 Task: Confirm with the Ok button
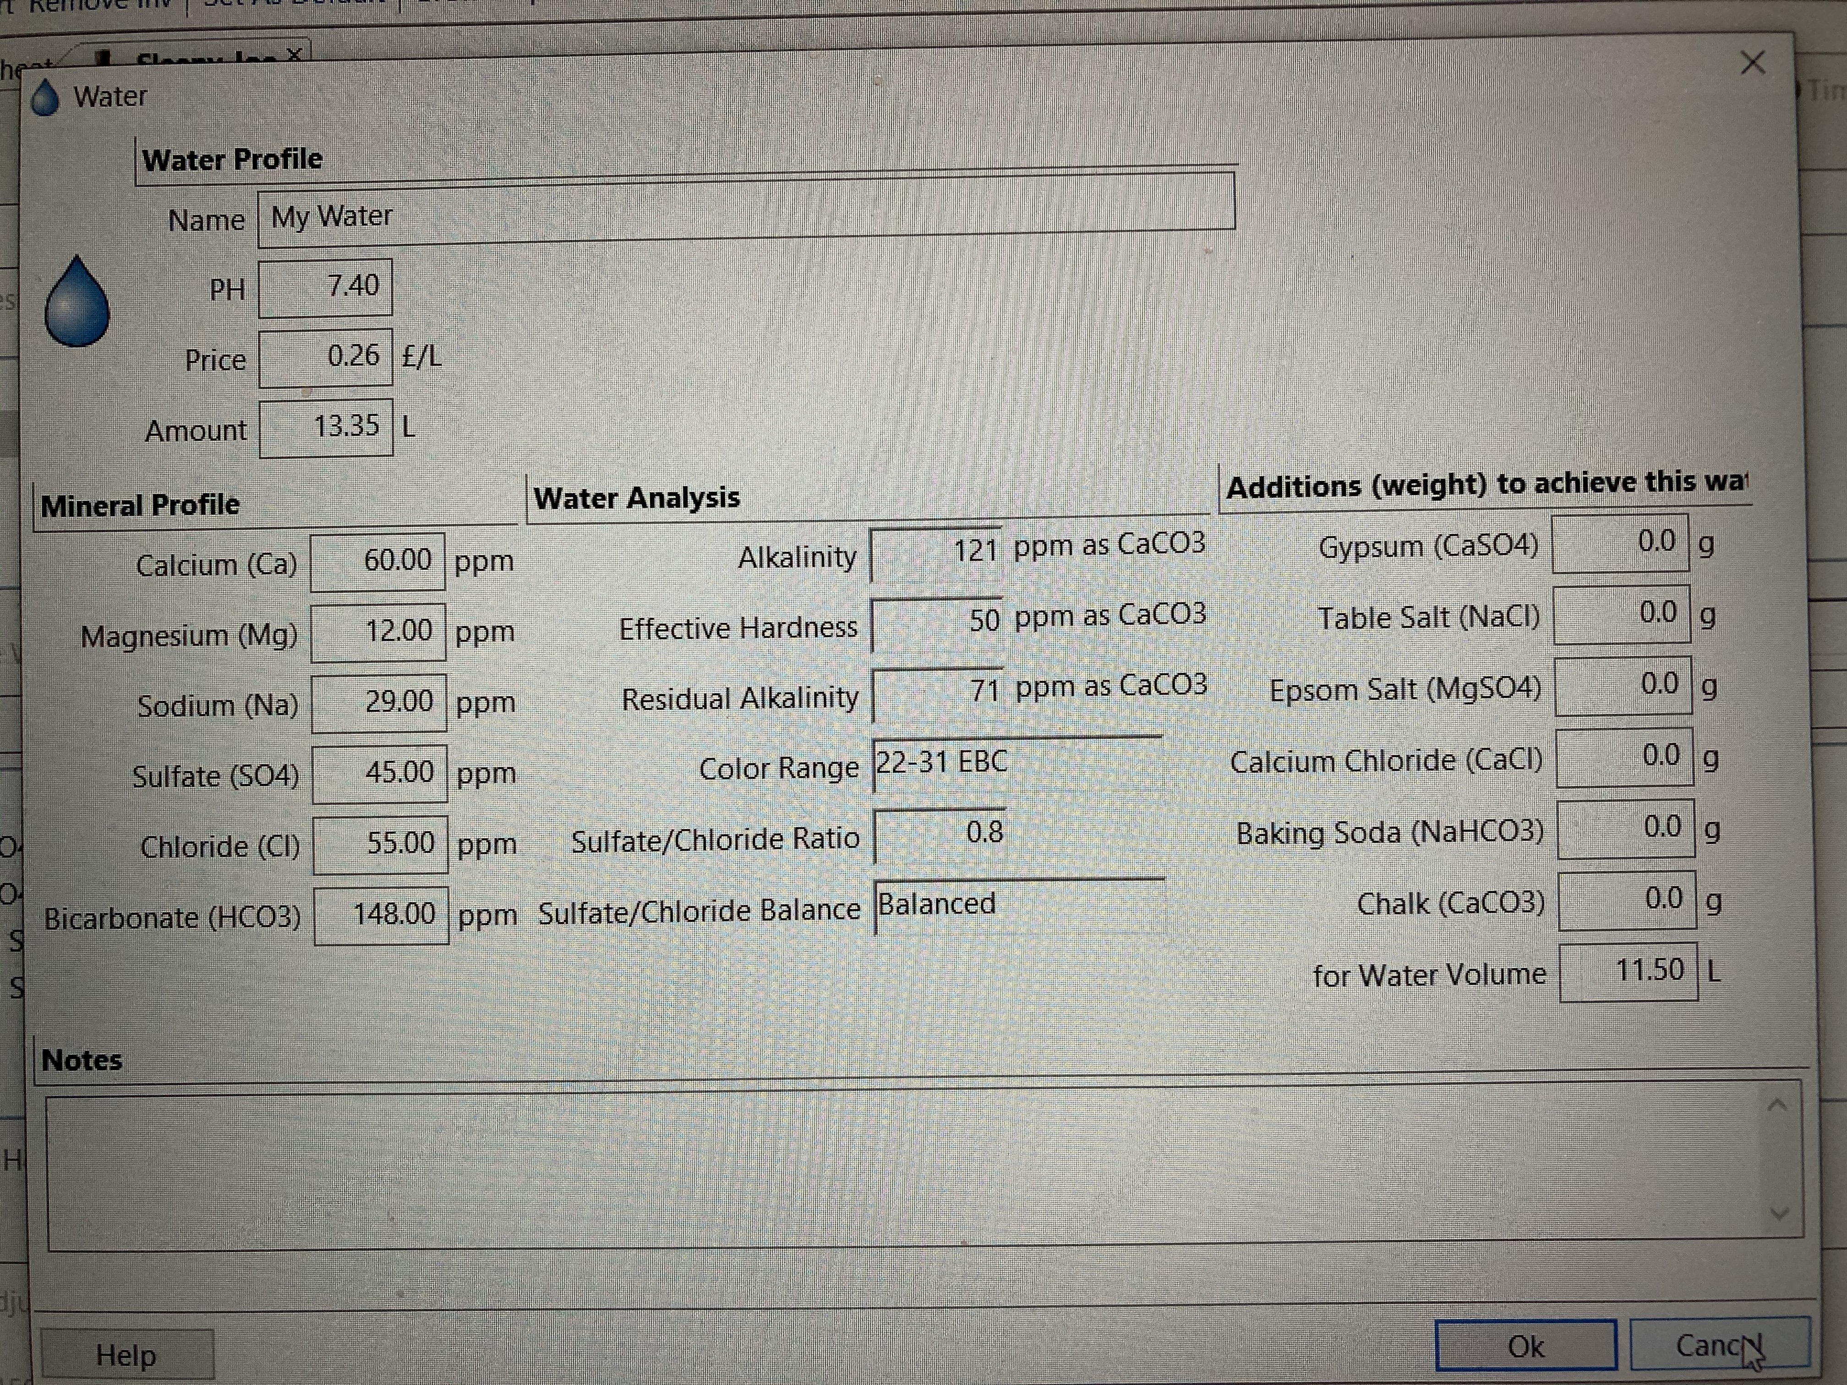[1525, 1345]
